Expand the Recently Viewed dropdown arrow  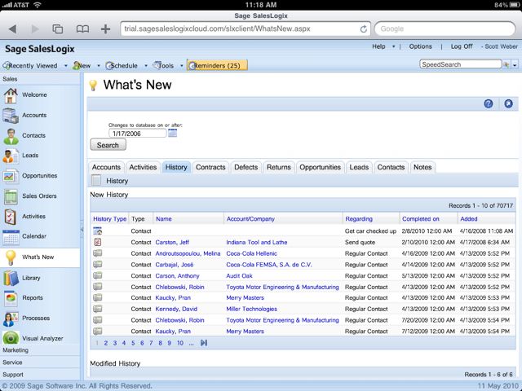tap(65, 66)
